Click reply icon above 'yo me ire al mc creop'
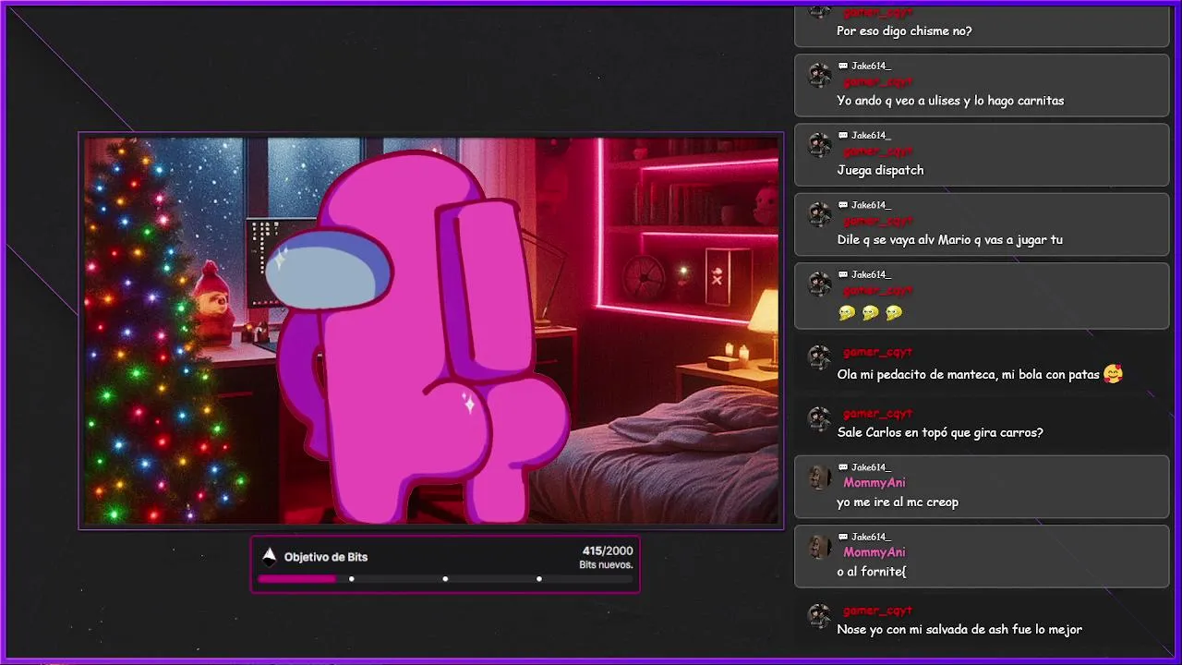1182x665 pixels. [843, 467]
